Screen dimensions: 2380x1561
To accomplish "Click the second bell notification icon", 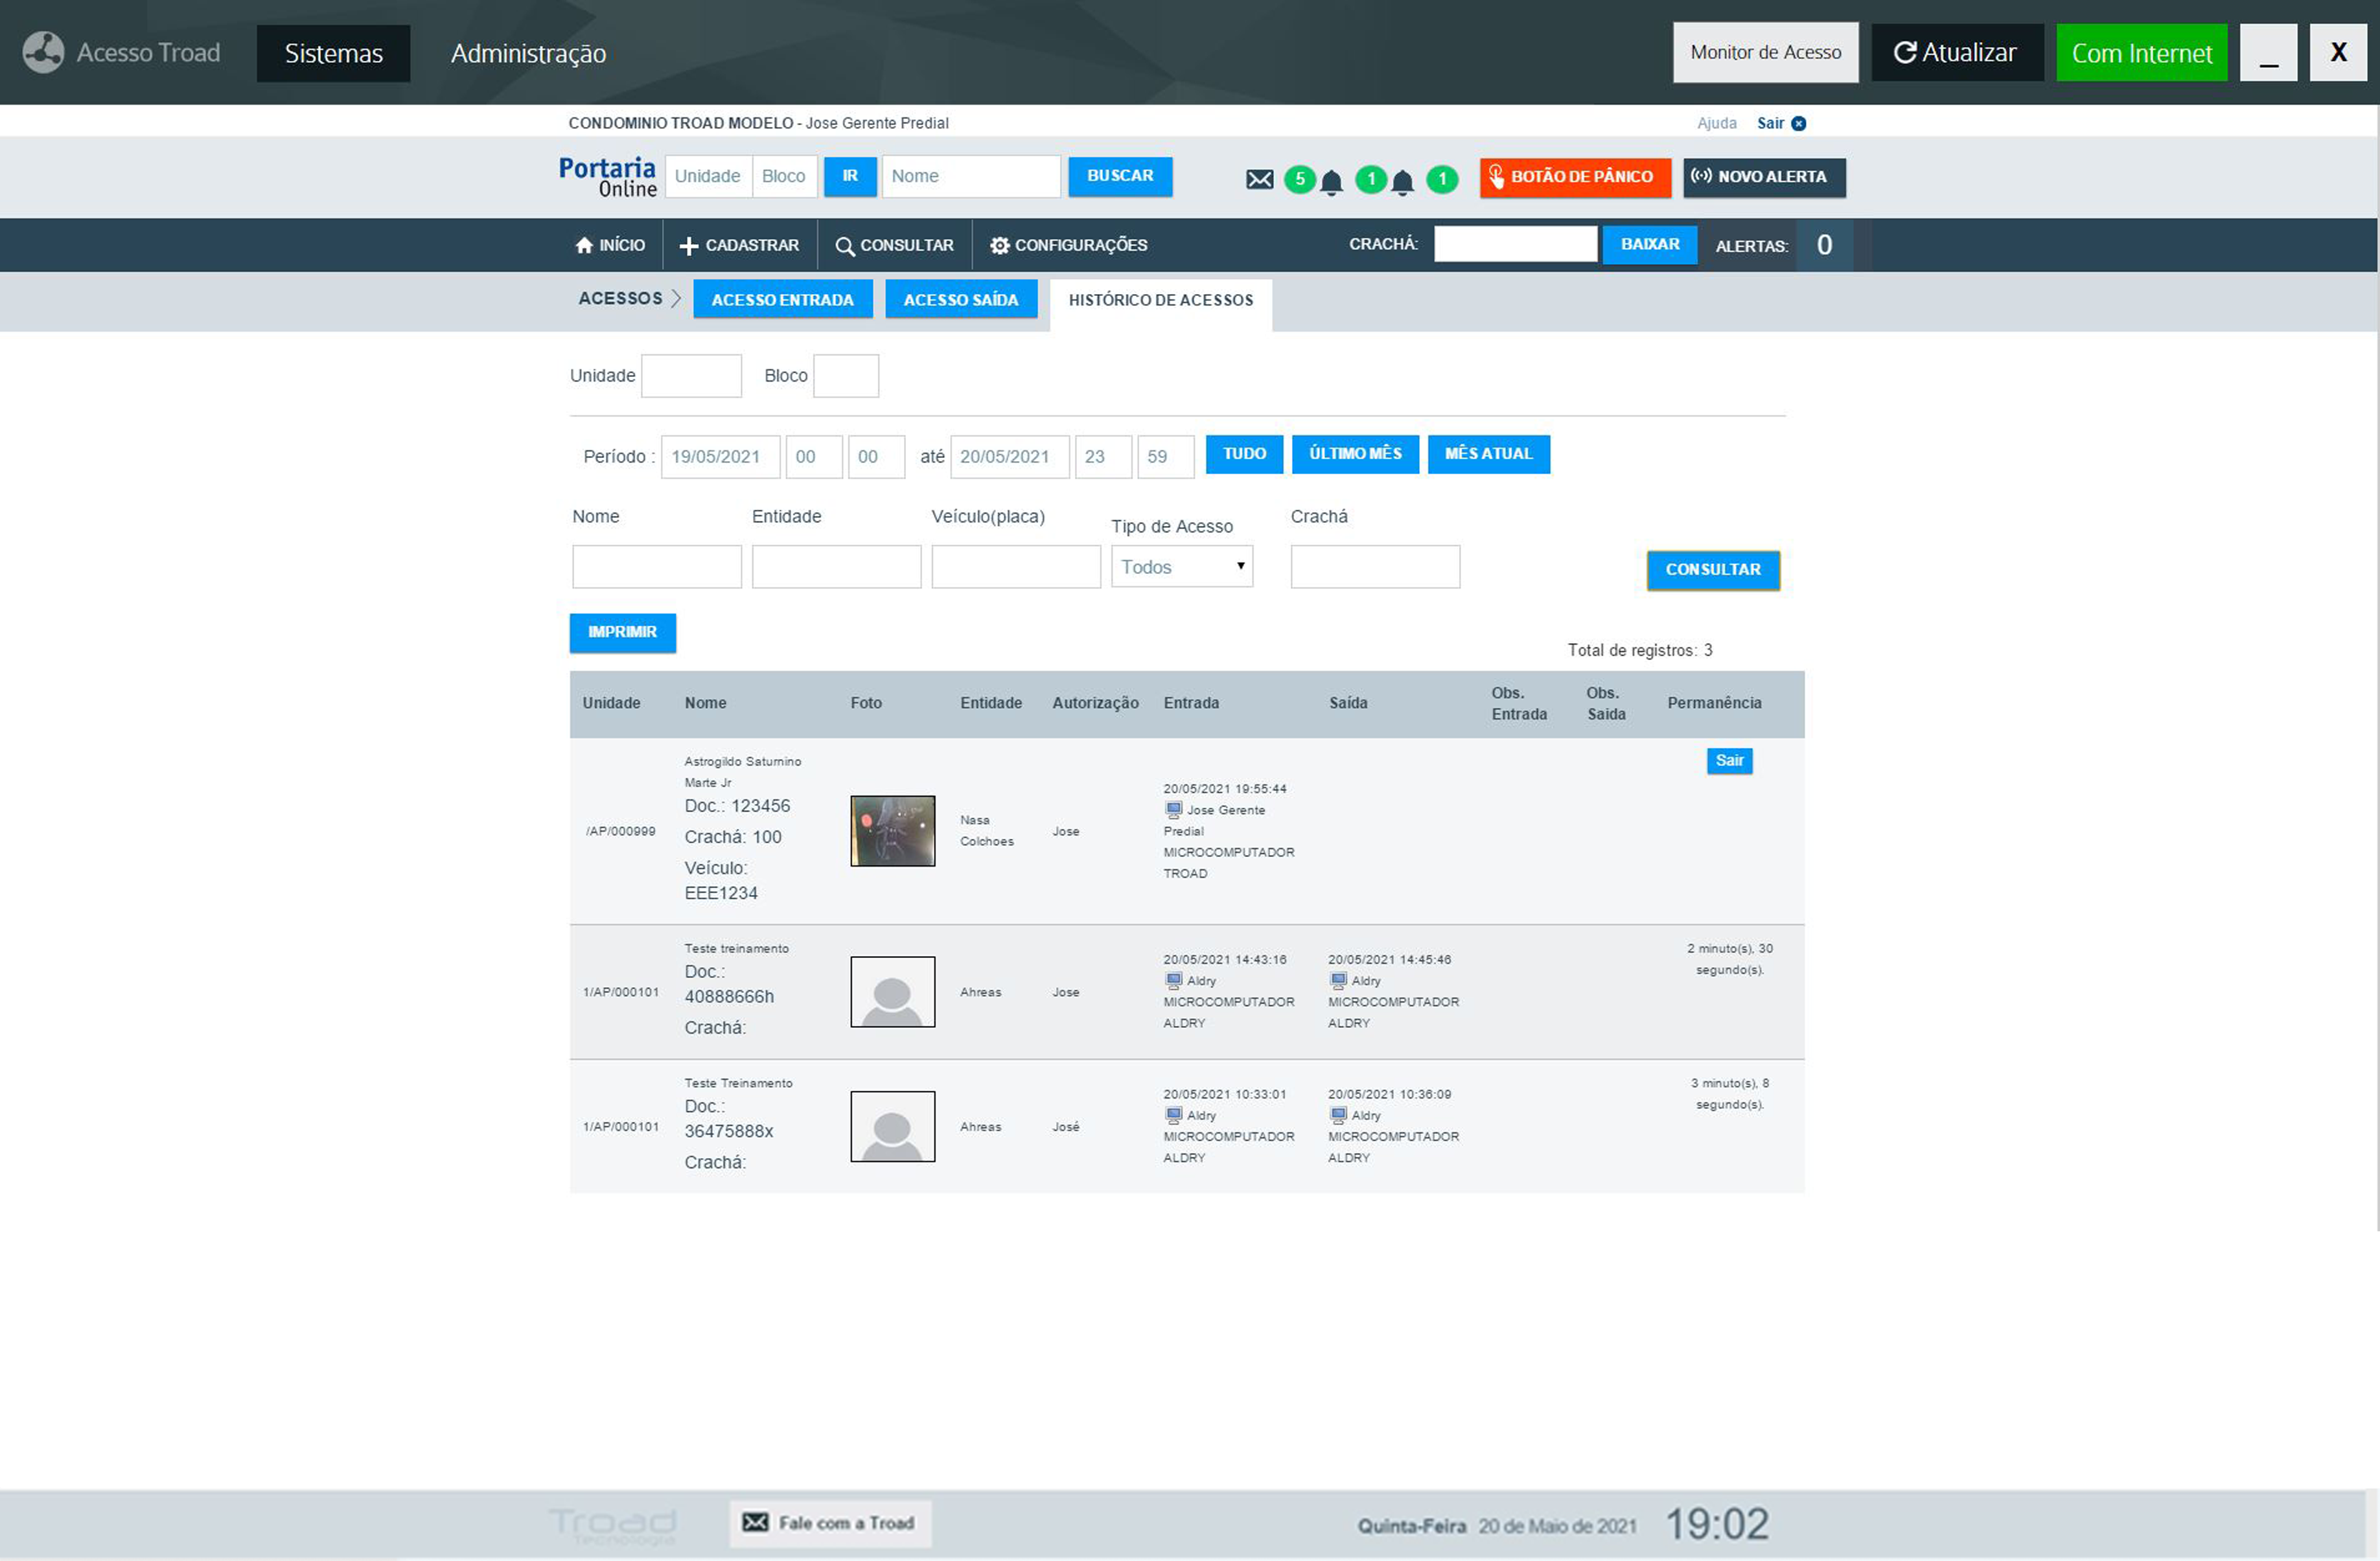I will pyautogui.click(x=1402, y=182).
